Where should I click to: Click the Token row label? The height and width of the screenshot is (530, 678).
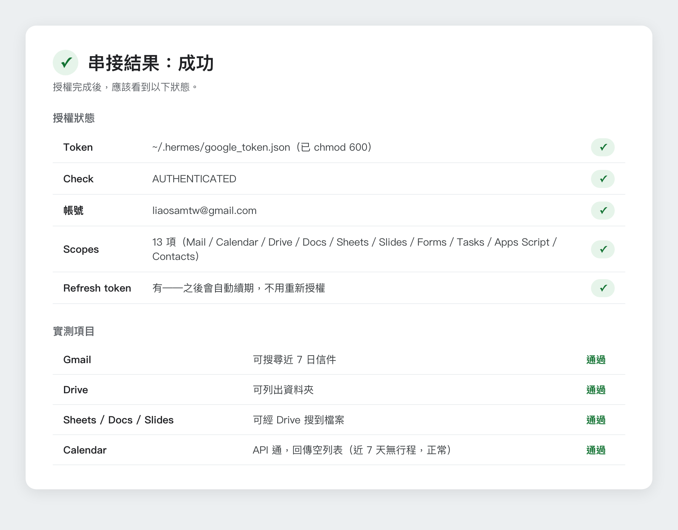(78, 147)
